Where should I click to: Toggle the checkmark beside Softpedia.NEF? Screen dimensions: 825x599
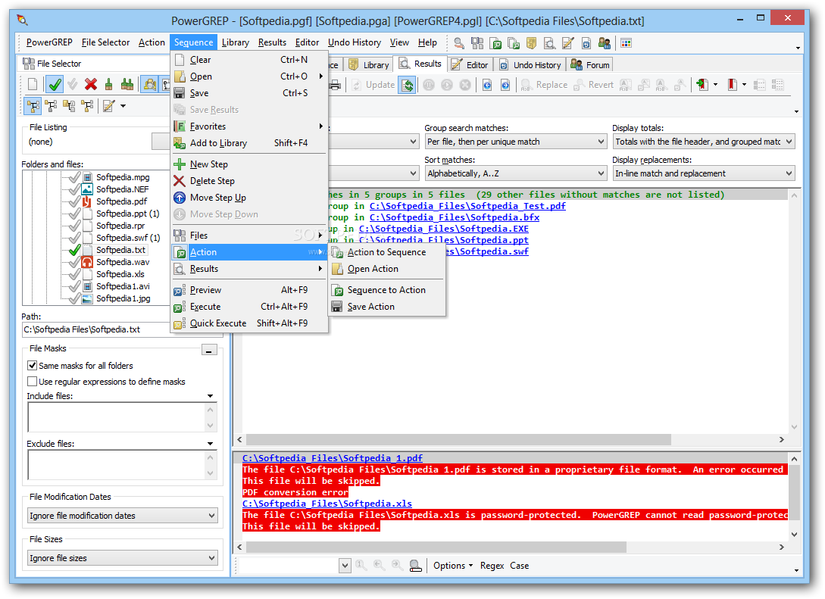pyautogui.click(x=74, y=189)
